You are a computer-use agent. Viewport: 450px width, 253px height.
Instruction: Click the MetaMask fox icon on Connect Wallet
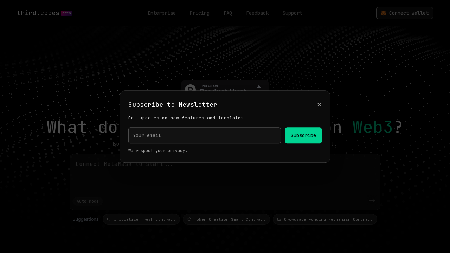(383, 13)
